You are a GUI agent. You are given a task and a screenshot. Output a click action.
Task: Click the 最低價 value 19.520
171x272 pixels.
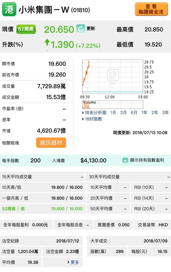coord(153,45)
